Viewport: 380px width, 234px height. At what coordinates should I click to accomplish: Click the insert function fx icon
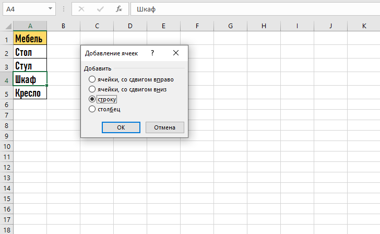pyautogui.click(x=119, y=9)
